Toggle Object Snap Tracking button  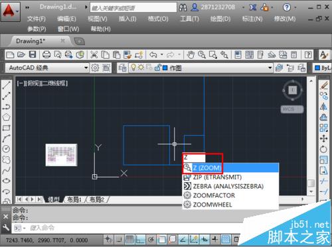point(183,240)
